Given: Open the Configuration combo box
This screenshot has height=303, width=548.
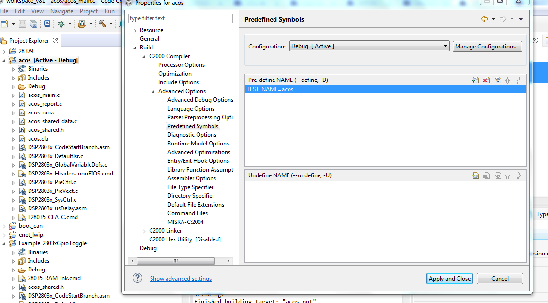Looking at the screenshot, I should tap(369, 46).
